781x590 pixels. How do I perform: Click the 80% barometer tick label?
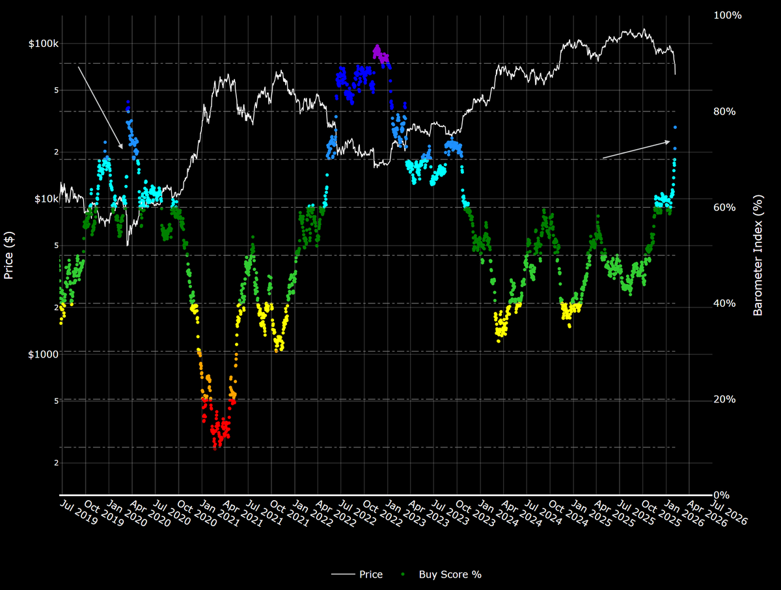(x=724, y=111)
